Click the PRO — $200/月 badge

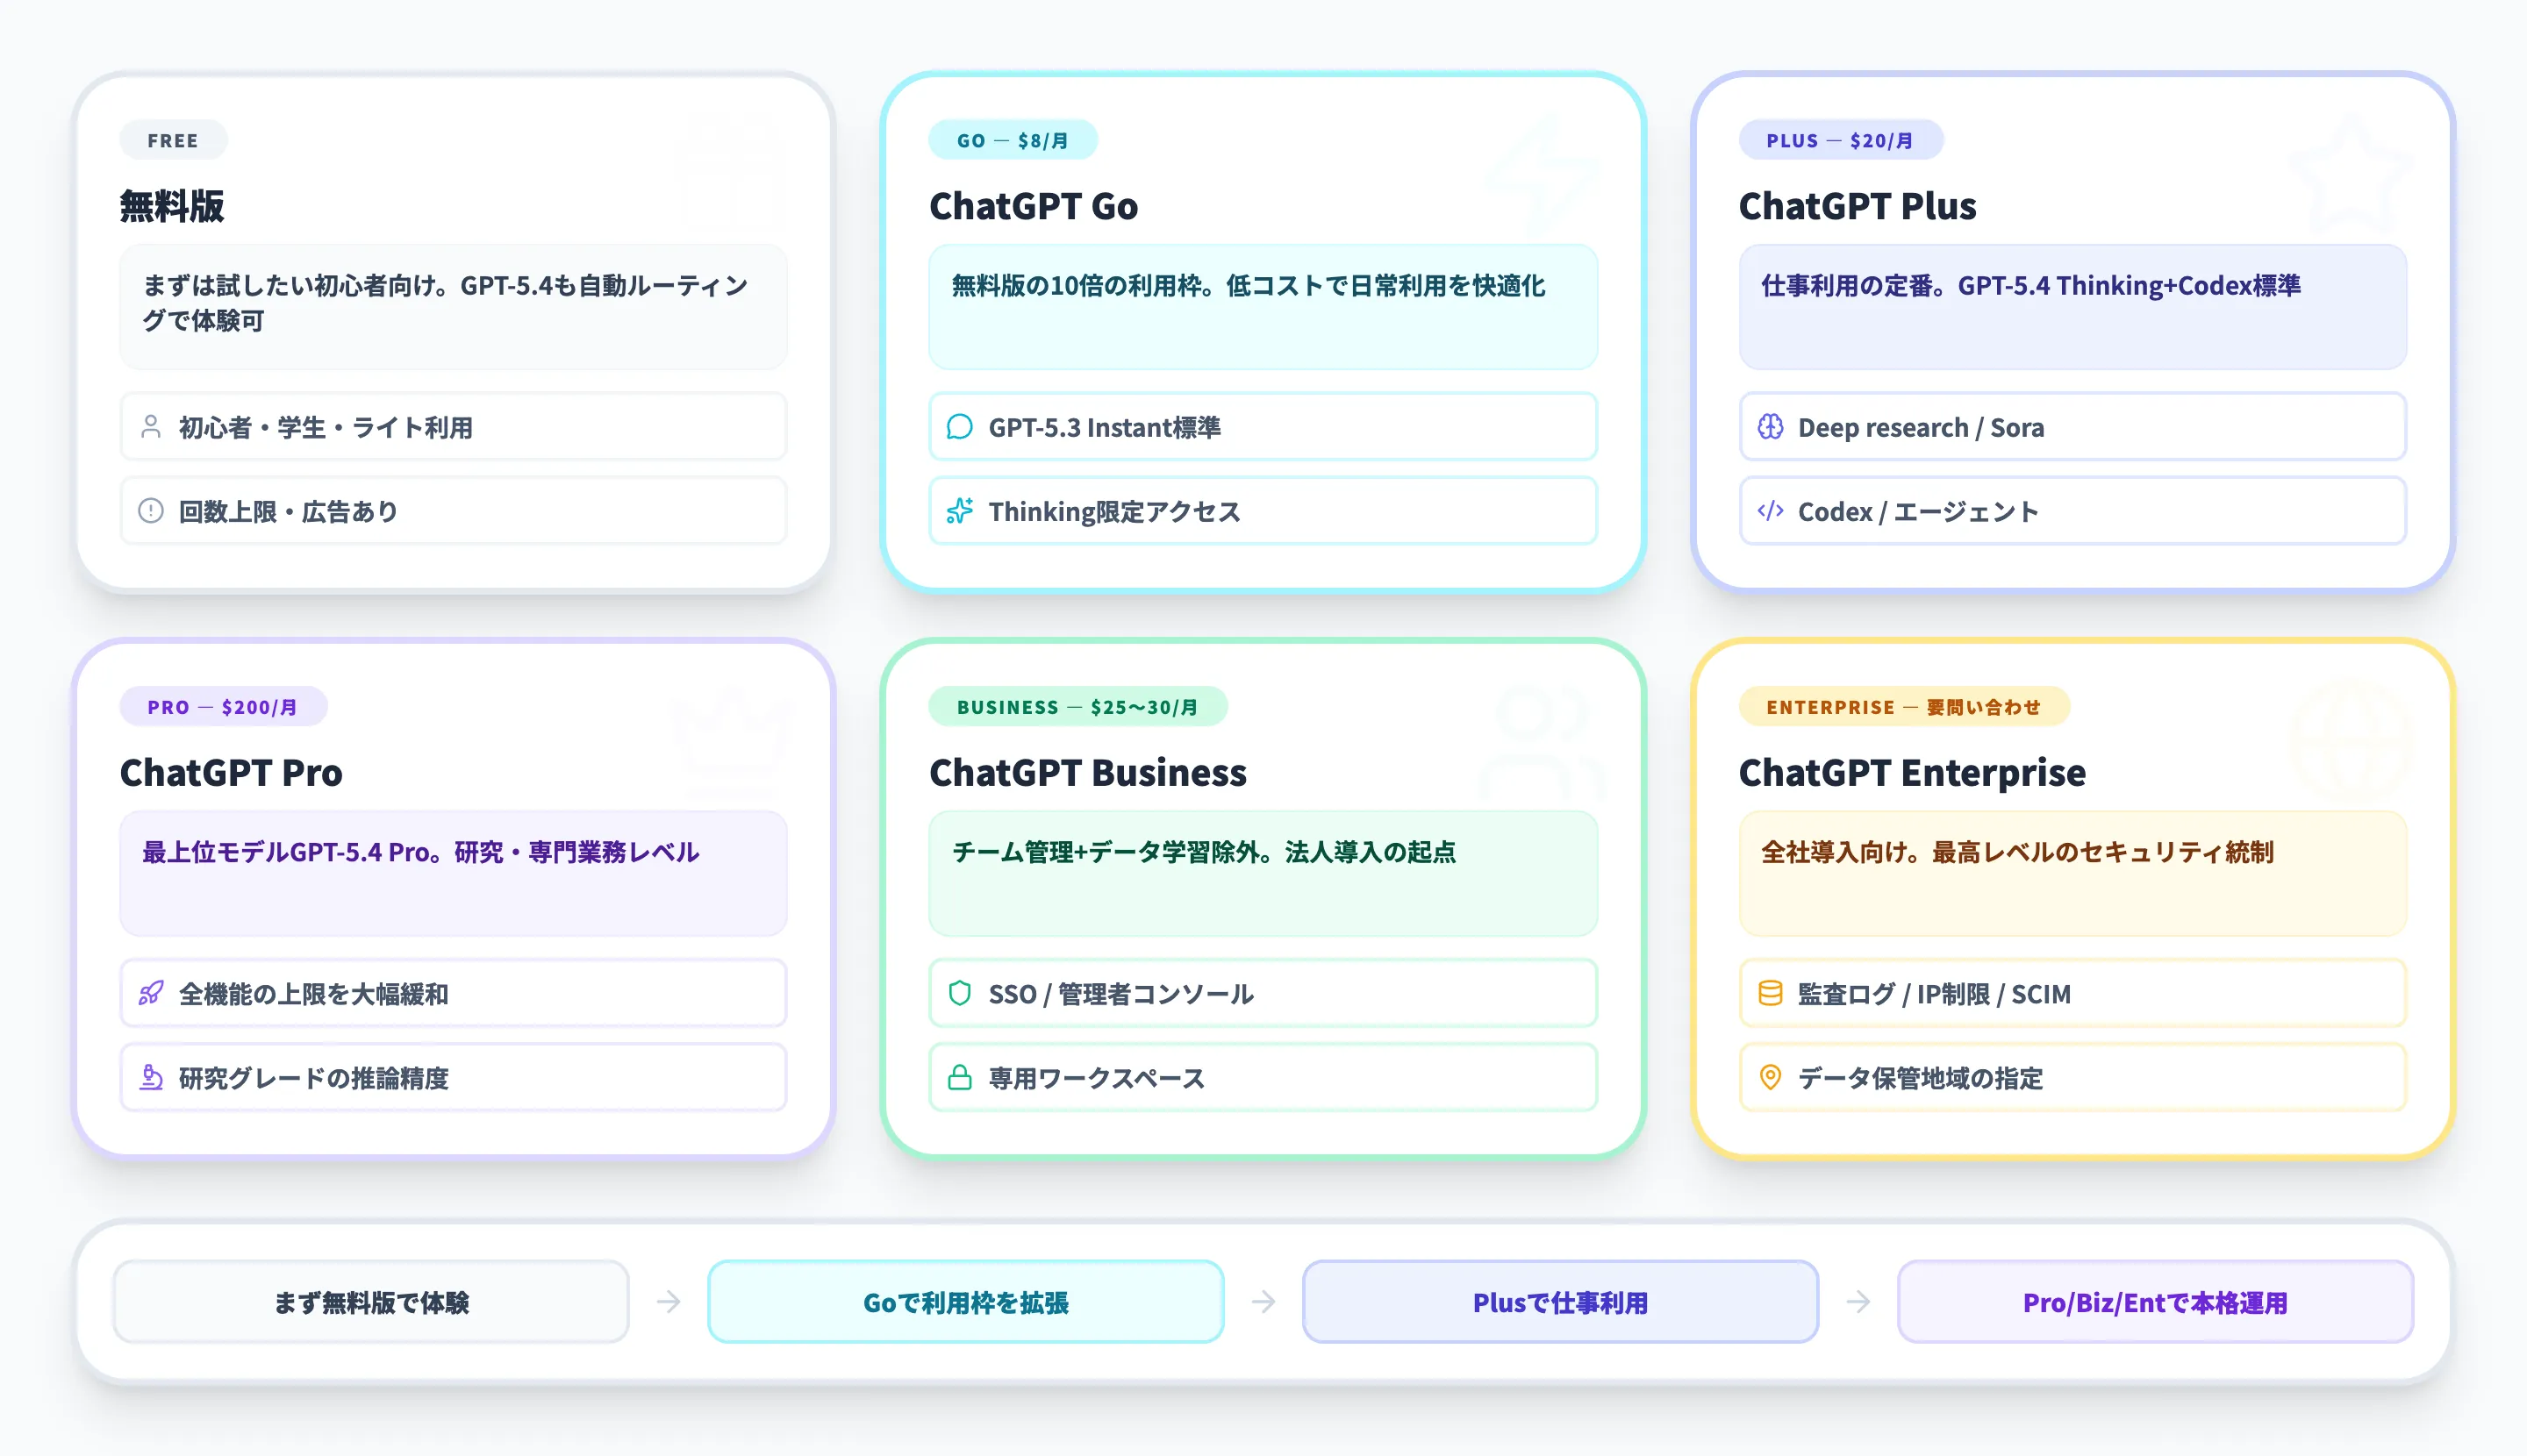tap(222, 707)
